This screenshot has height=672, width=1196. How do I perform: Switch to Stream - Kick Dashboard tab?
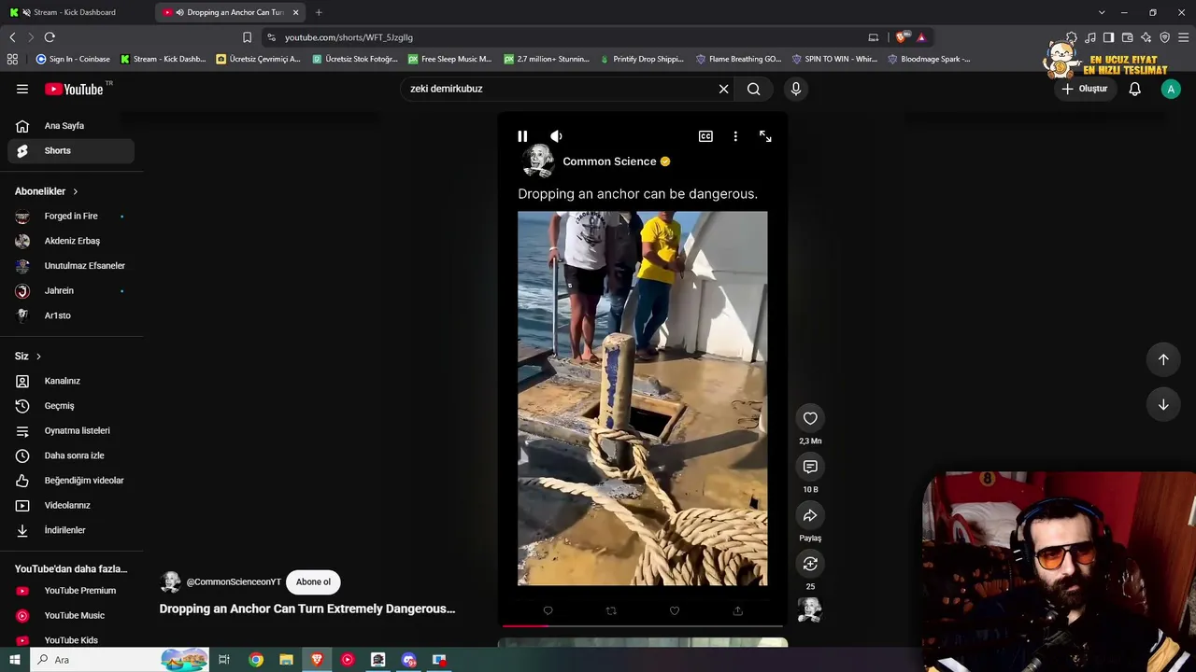click(x=77, y=12)
